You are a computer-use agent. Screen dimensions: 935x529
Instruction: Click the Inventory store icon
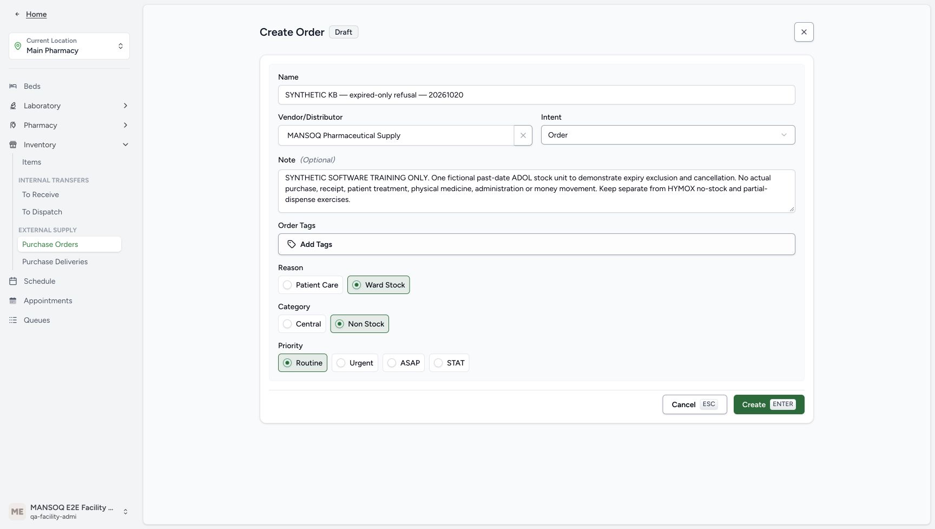13,145
